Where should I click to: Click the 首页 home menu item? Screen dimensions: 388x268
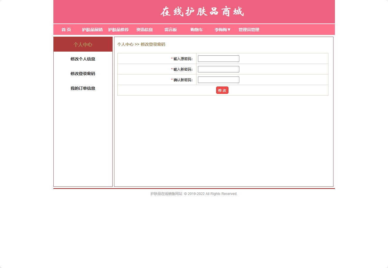[66, 30]
